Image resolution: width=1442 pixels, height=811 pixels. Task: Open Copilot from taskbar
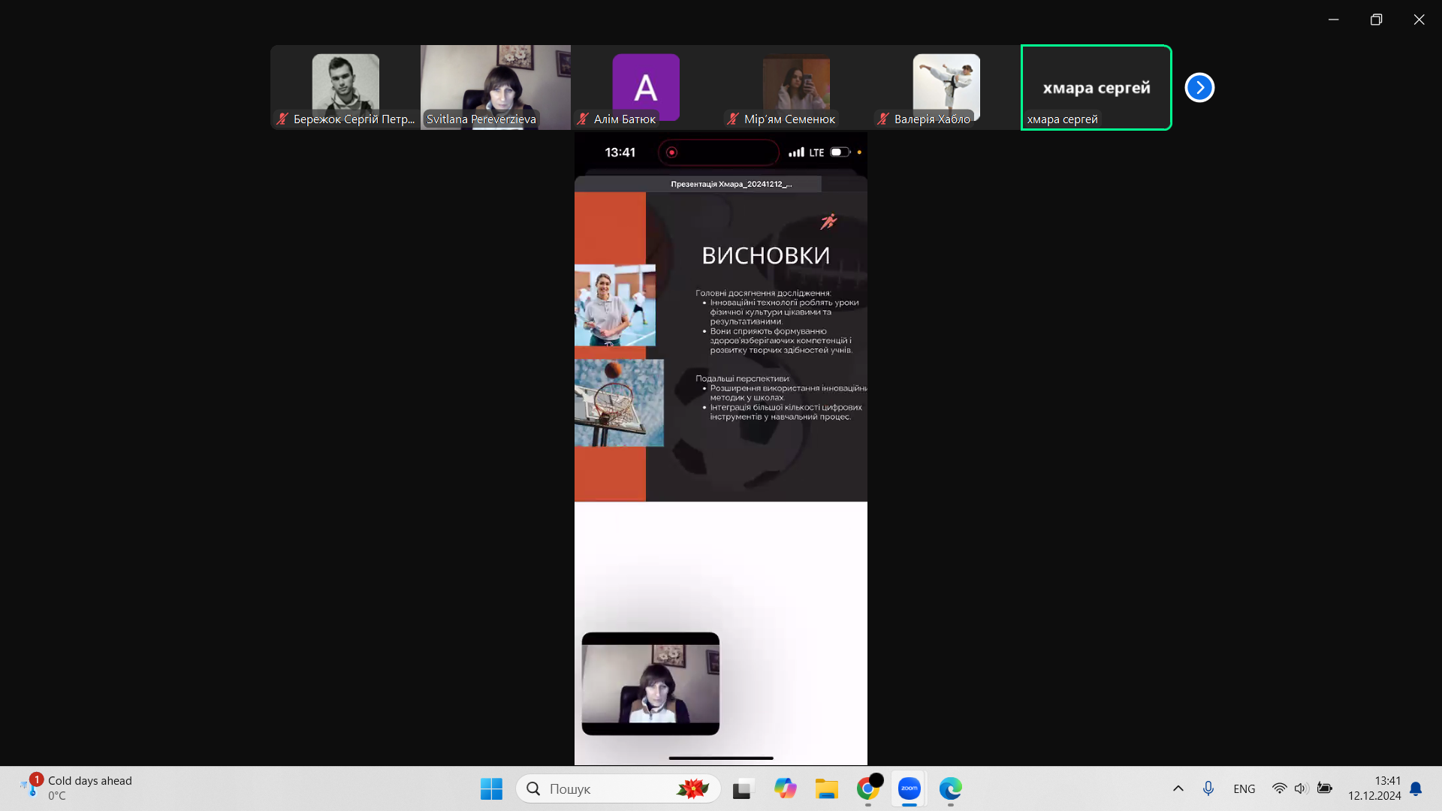tap(785, 788)
